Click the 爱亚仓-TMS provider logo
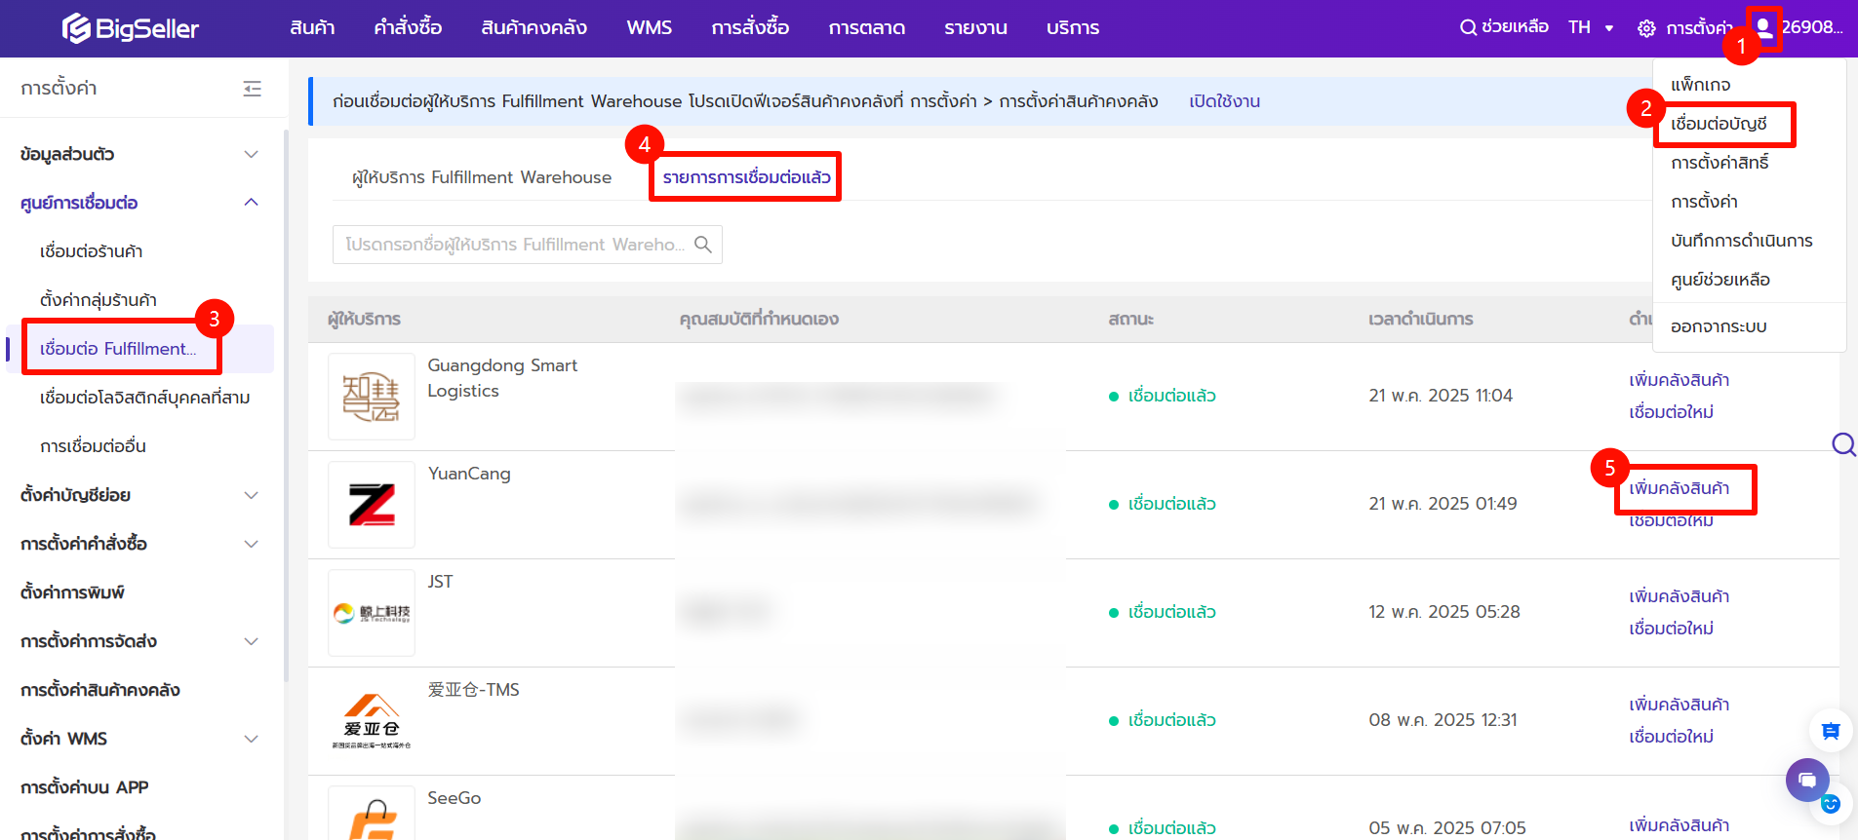This screenshot has width=1858, height=840. [x=372, y=721]
